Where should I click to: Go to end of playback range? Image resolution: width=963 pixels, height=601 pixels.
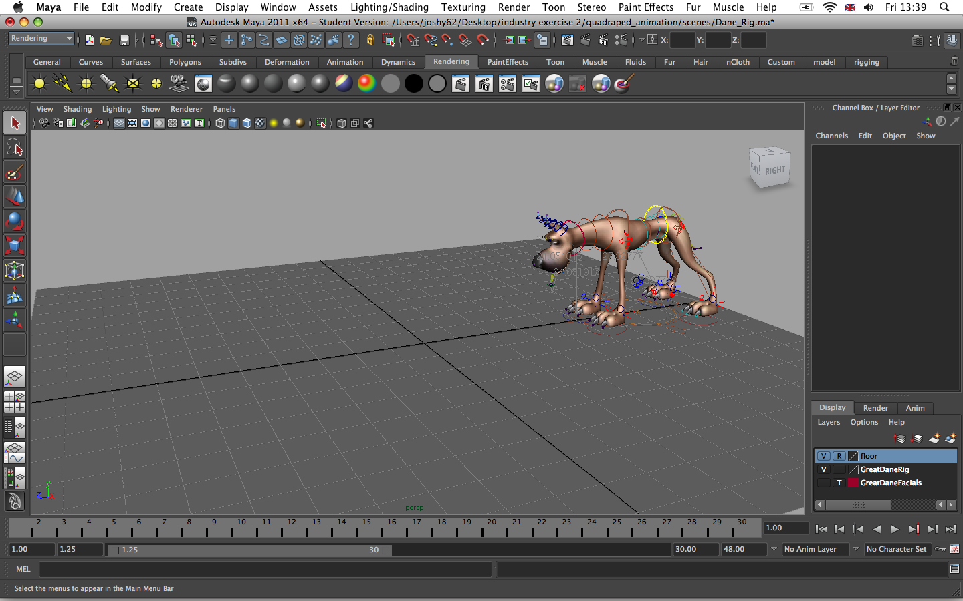tap(951, 529)
